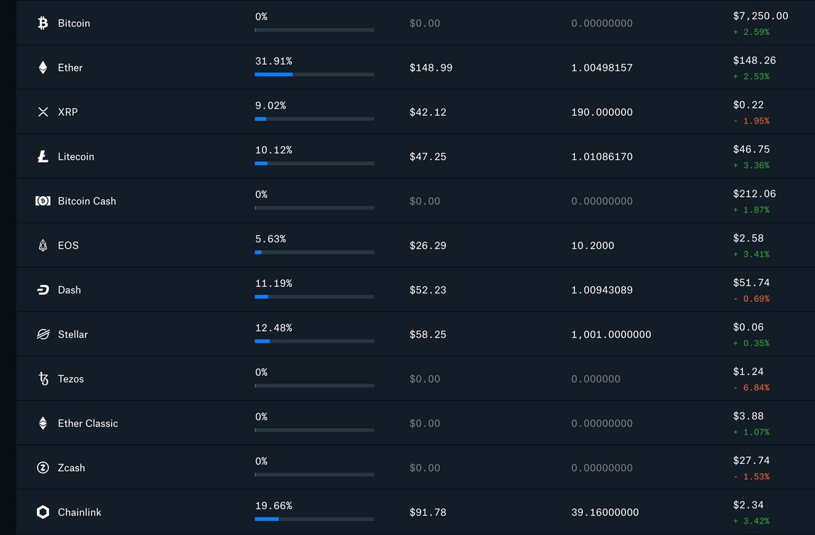815x535 pixels.
Task: Click Dash's 11.19% allocation bar
Action: pyautogui.click(x=314, y=297)
